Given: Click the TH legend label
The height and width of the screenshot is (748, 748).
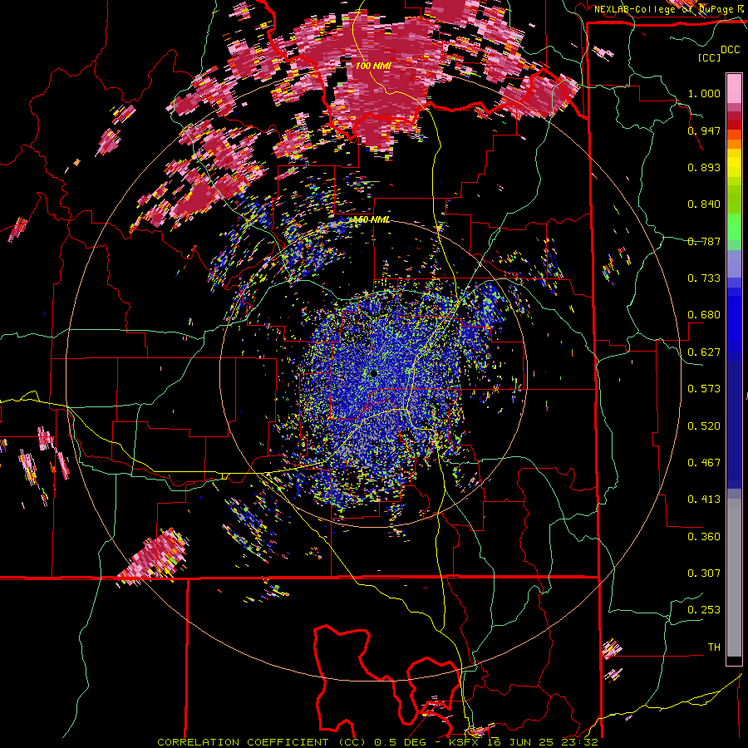Looking at the screenshot, I should click(x=714, y=647).
